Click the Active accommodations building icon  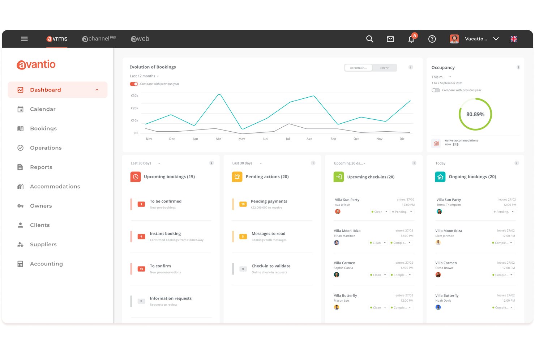(x=436, y=143)
